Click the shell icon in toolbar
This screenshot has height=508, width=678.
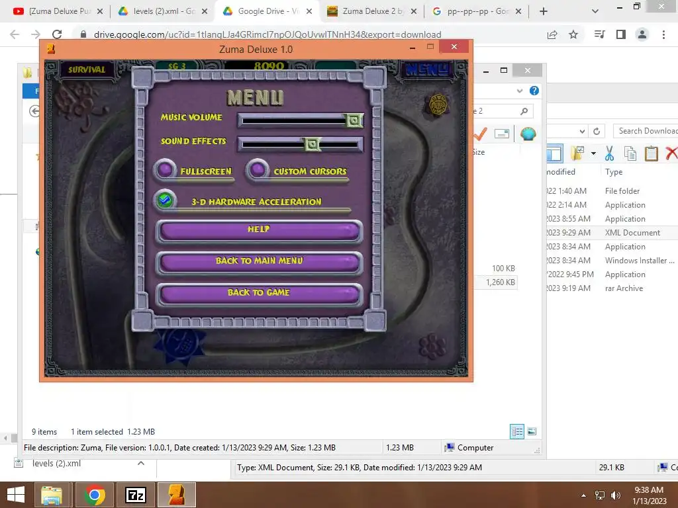point(528,134)
